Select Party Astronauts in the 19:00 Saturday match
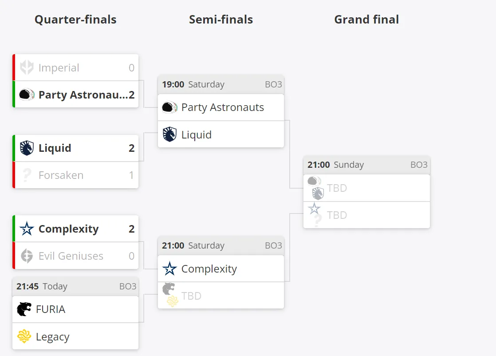The width and height of the screenshot is (496, 356). [221, 107]
